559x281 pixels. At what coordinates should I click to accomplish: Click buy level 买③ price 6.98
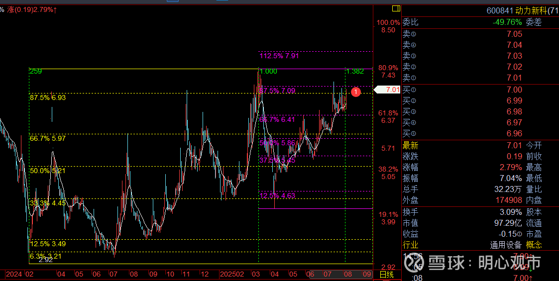pyautogui.click(x=514, y=112)
